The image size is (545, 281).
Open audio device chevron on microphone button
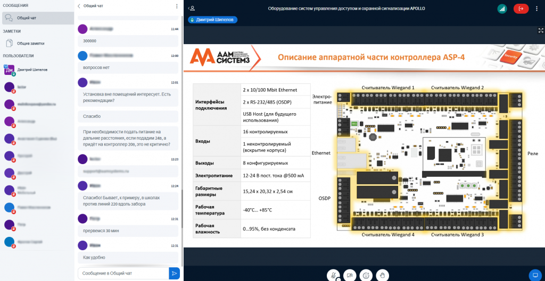pos(338,279)
